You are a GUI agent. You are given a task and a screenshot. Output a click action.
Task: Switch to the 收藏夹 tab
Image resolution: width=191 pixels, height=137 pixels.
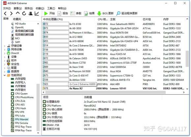17,19
